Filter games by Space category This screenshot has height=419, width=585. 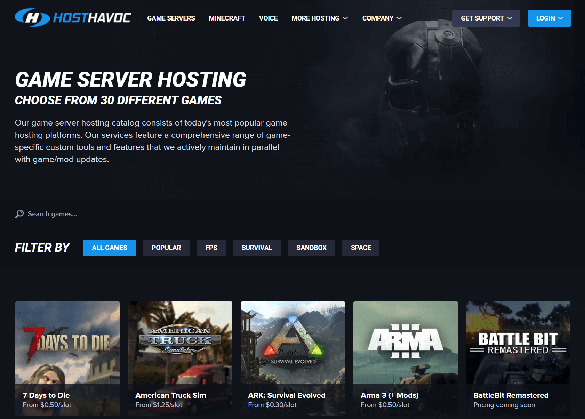[x=361, y=248]
